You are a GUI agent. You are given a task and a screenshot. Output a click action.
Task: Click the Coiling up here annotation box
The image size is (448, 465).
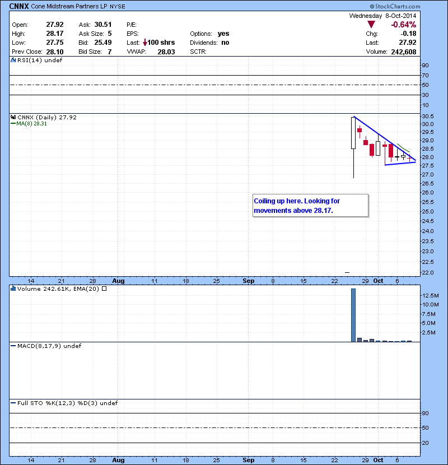(310, 206)
